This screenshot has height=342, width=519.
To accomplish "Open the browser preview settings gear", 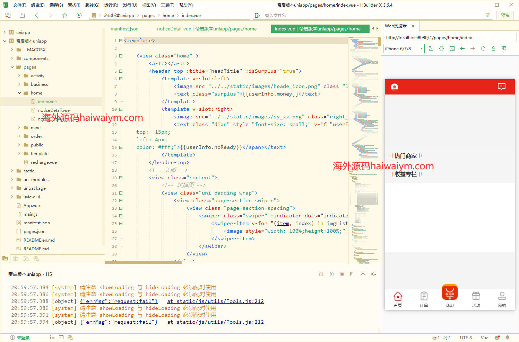I will (441, 49).
